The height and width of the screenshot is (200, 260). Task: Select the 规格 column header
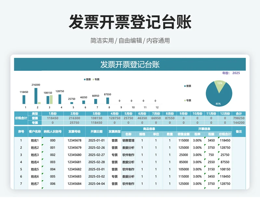(x=142, y=134)
